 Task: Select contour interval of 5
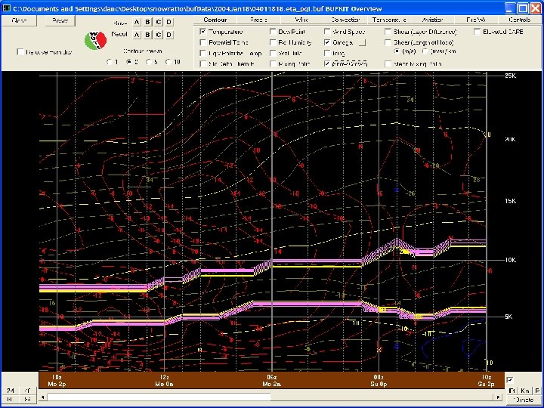pos(149,62)
